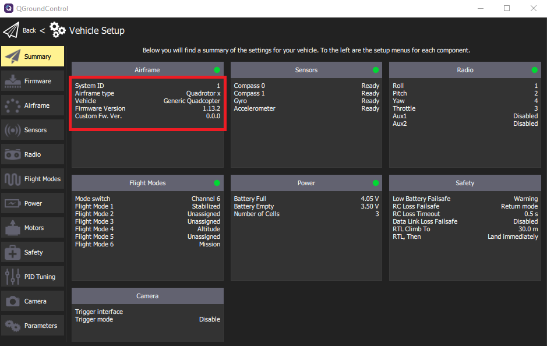Select the Summary tab in sidebar

pos(33,57)
